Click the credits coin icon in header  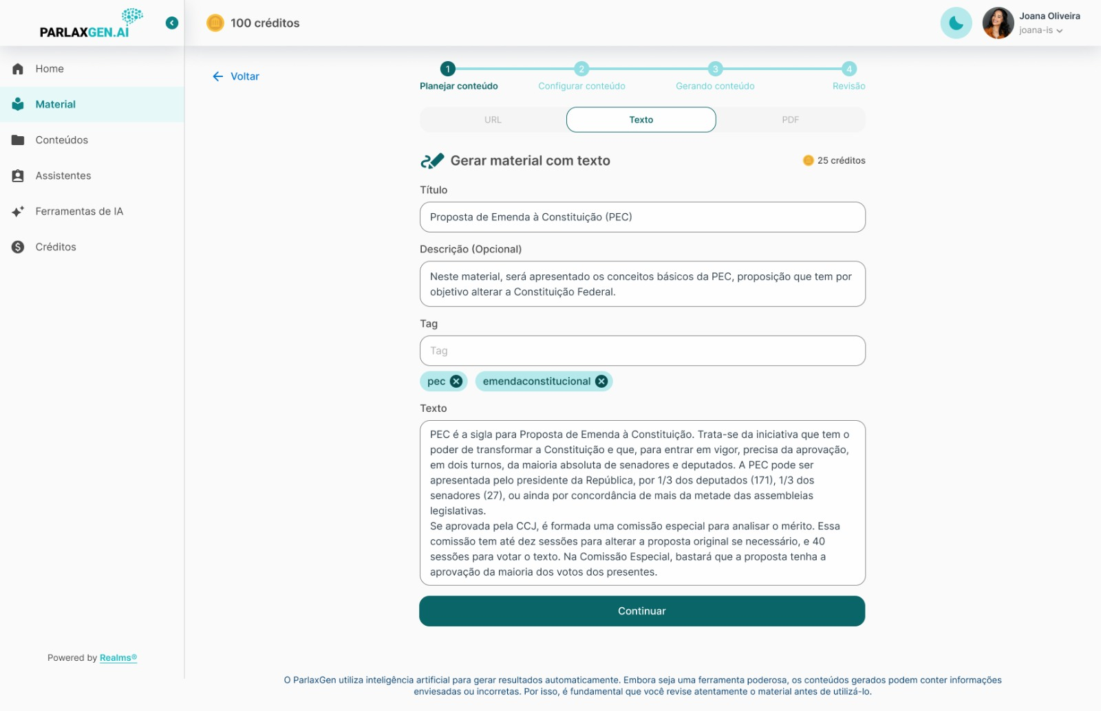point(215,23)
